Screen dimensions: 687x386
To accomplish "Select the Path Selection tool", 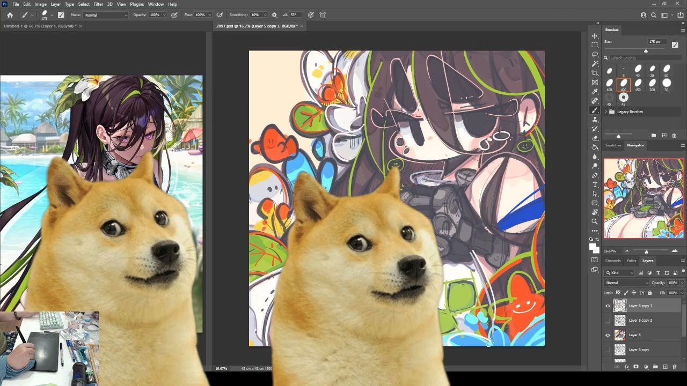I will pyautogui.click(x=595, y=194).
